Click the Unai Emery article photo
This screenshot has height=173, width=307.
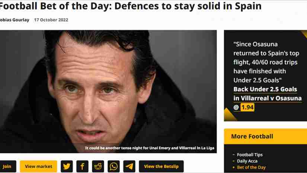point(108,92)
